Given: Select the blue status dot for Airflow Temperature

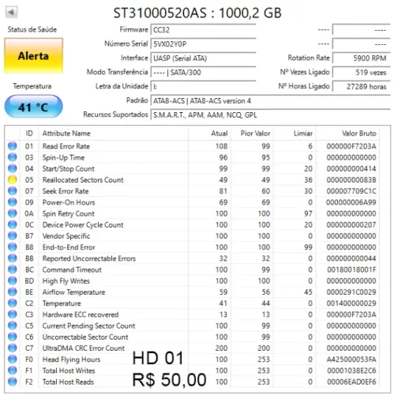Looking at the screenshot, I should (12, 292).
